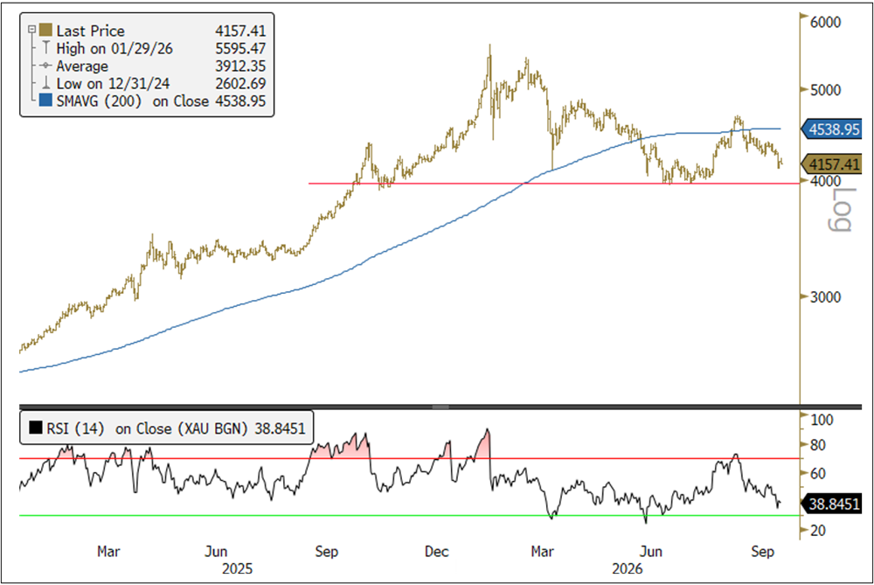Viewport: 874px width, 585px height.
Task: Click the 'SMAVG (200) on Close' legend label
Action: pos(132,101)
